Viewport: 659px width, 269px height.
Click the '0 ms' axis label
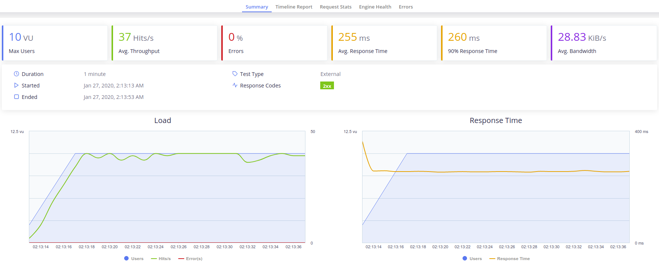coord(639,243)
